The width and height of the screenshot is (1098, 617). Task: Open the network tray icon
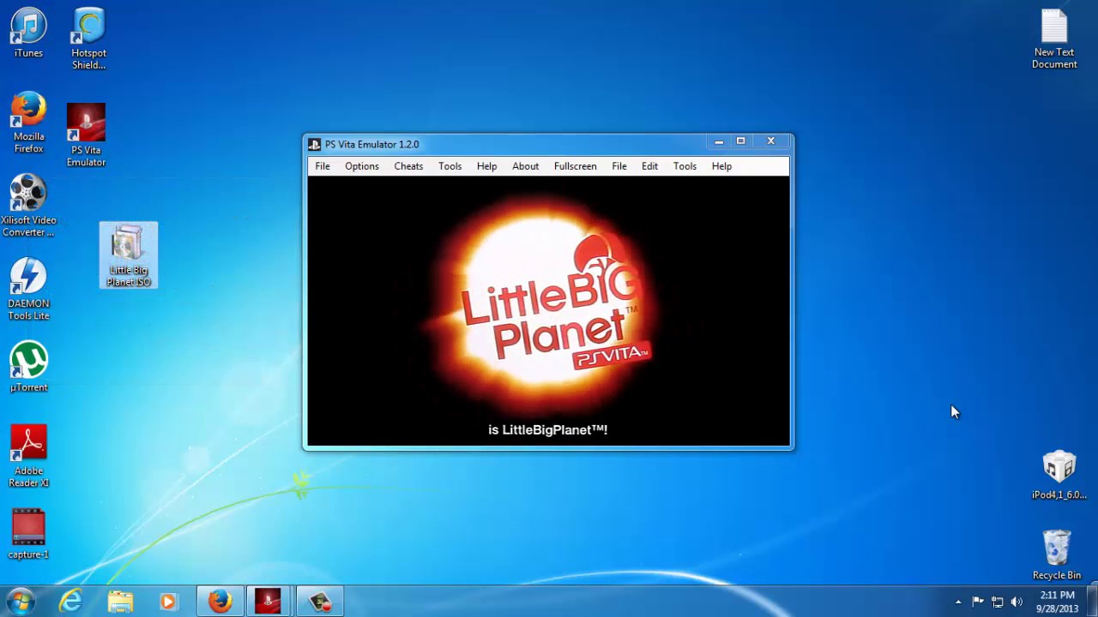(997, 602)
